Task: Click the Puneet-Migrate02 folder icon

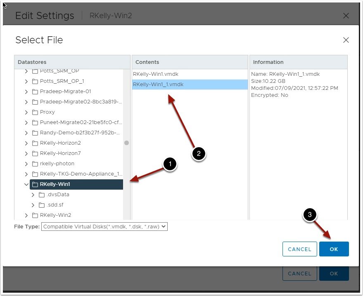Action: tap(35, 122)
